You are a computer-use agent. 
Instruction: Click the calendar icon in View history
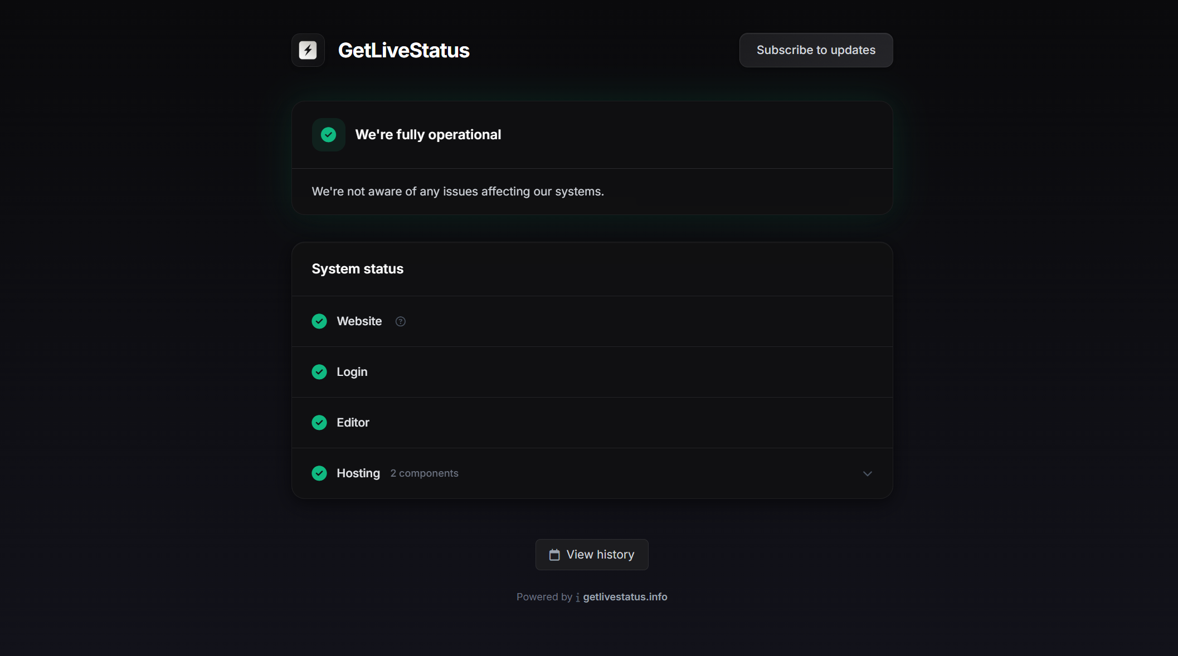[x=554, y=555]
